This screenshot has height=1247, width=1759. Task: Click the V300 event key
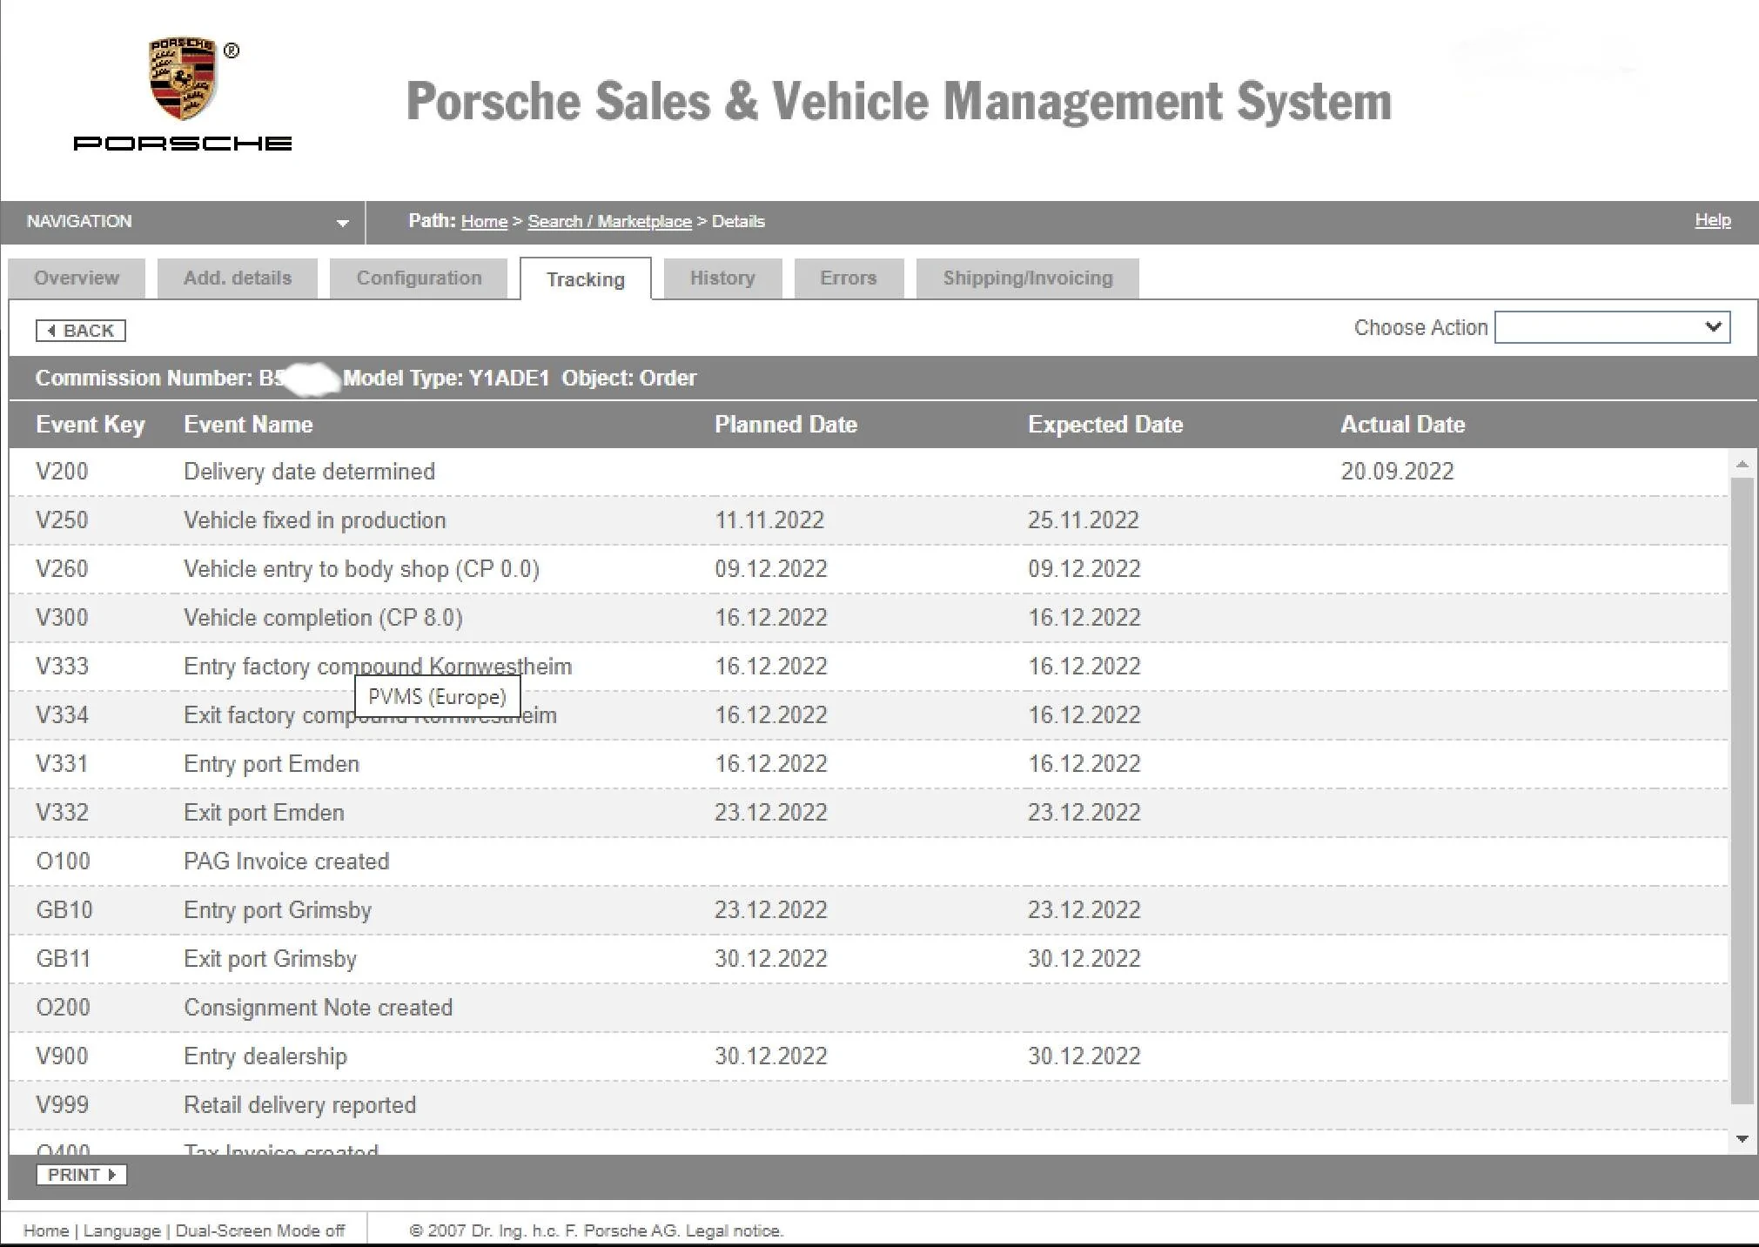(62, 618)
